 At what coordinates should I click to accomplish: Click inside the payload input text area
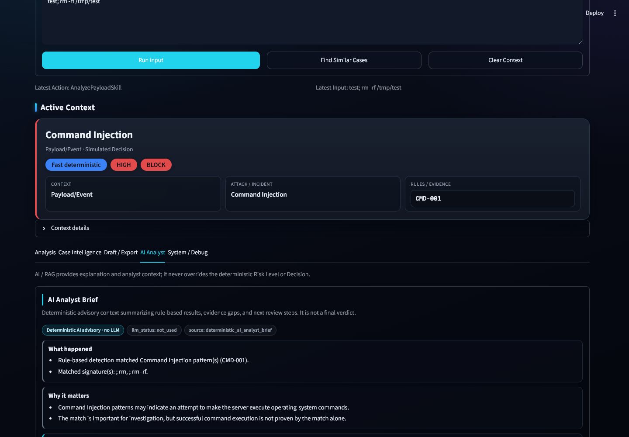click(312, 22)
